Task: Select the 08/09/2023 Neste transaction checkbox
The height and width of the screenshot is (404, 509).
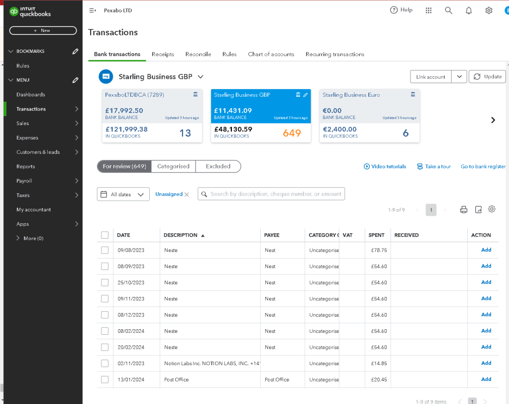Action: (x=104, y=266)
